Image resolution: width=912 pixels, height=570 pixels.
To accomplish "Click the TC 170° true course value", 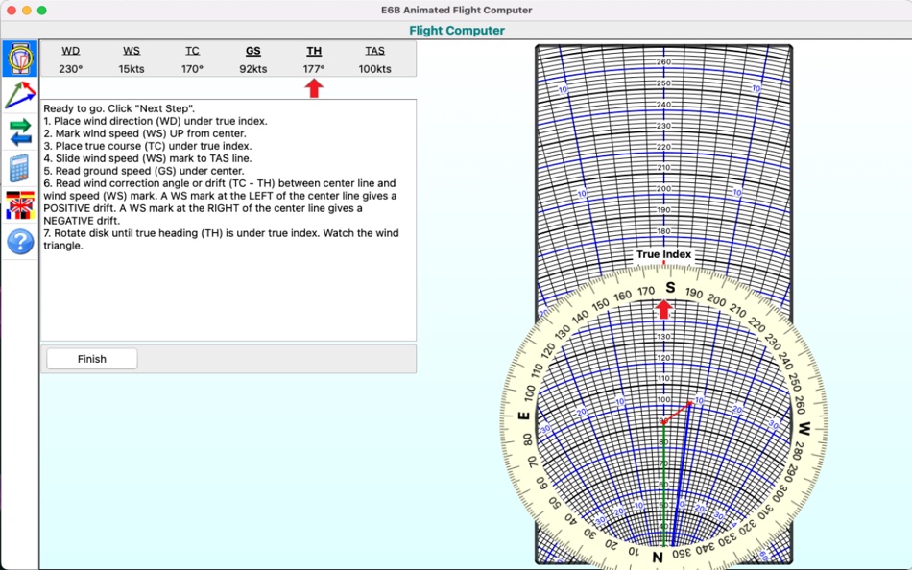I will tap(192, 68).
